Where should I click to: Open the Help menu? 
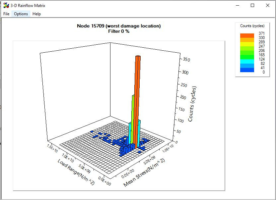click(x=36, y=14)
